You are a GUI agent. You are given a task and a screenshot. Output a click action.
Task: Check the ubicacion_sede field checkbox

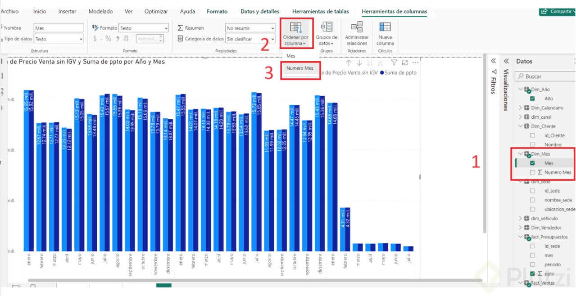pyautogui.click(x=533, y=209)
